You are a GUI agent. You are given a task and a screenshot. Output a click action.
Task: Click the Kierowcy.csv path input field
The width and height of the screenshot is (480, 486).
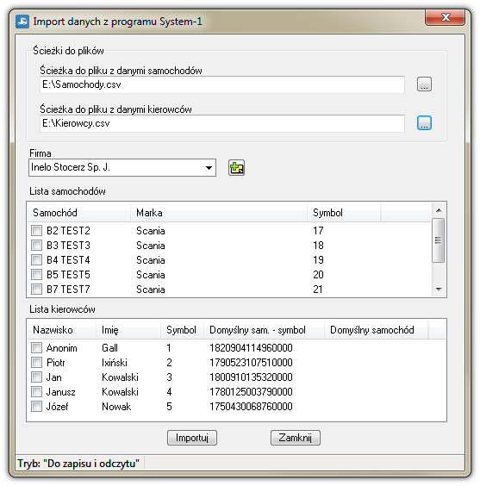pos(222,123)
